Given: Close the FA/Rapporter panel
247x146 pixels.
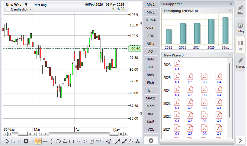Looking at the screenshot, I should point(231,4).
